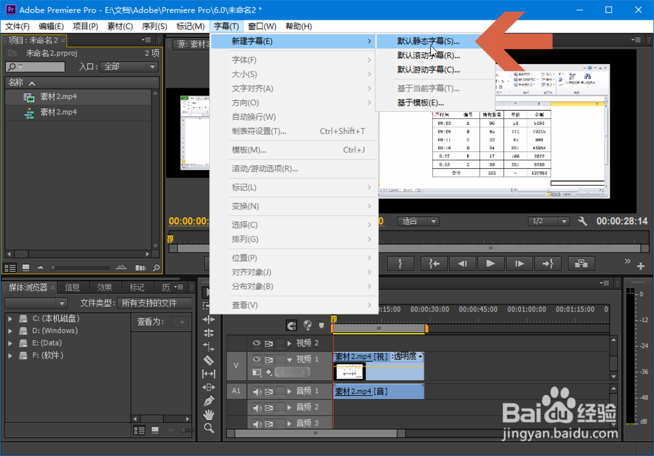Open the 编辑(E) menu
The width and height of the screenshot is (654, 456).
pos(51,26)
